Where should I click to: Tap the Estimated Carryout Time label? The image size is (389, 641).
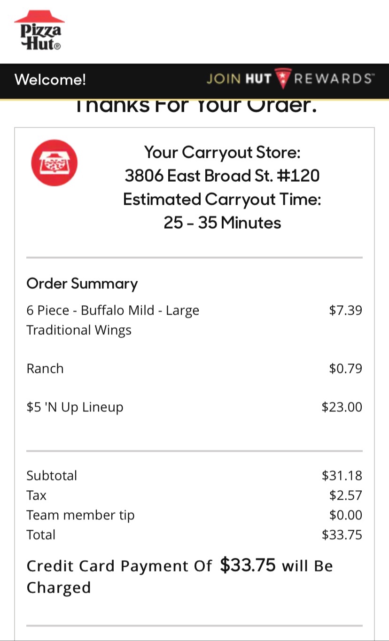pyautogui.click(x=222, y=199)
